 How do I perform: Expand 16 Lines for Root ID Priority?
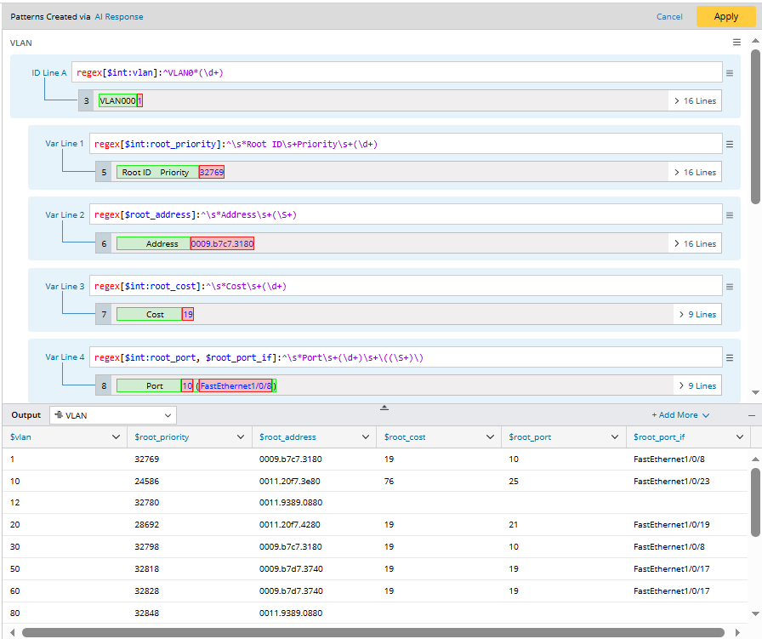coord(695,173)
